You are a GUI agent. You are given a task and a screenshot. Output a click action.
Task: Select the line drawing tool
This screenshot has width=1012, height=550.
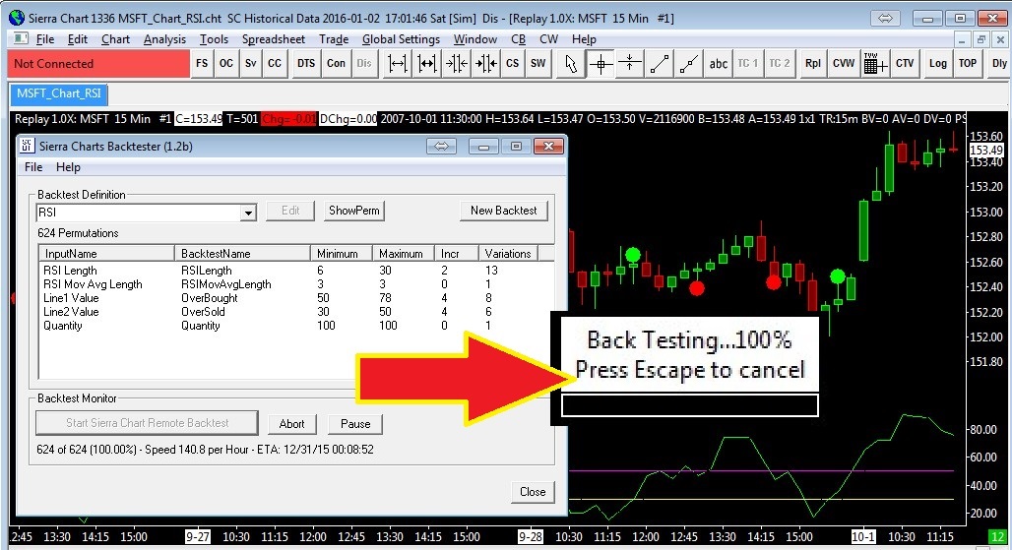[659, 63]
